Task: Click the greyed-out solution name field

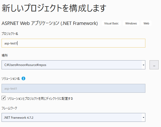Action: (73, 89)
